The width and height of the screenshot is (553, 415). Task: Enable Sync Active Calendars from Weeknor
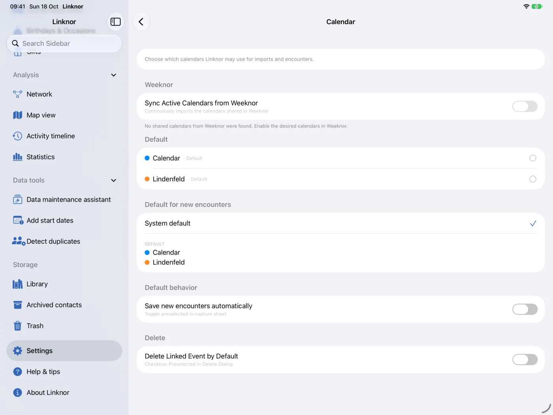click(x=525, y=106)
